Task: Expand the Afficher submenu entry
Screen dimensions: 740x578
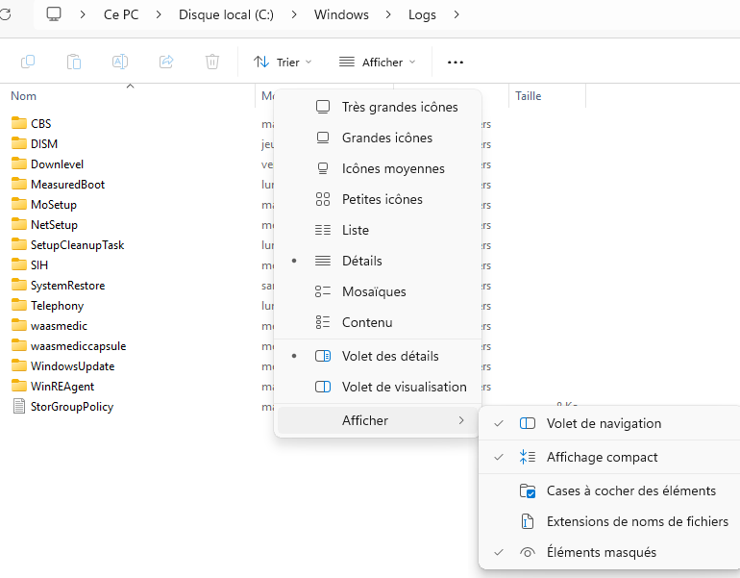Action: click(378, 420)
